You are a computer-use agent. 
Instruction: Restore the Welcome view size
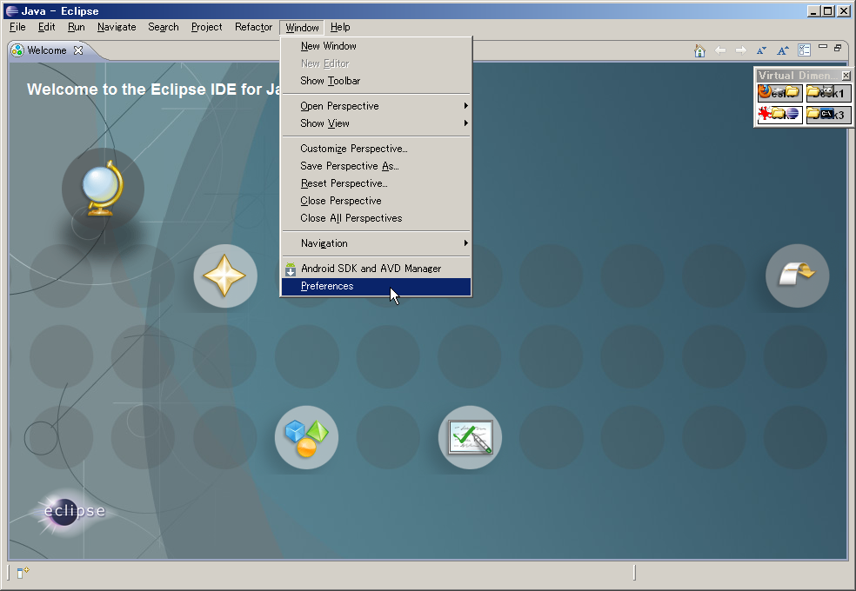[838, 48]
